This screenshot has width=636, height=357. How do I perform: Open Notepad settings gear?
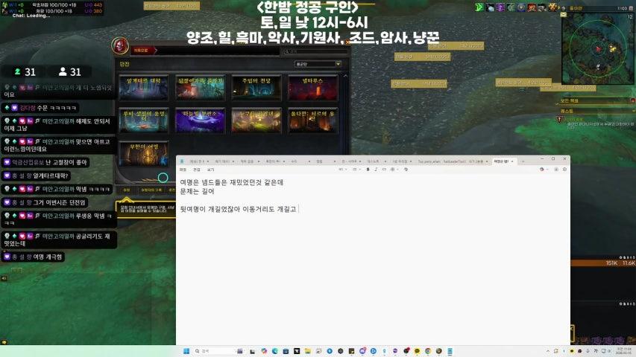(x=564, y=170)
